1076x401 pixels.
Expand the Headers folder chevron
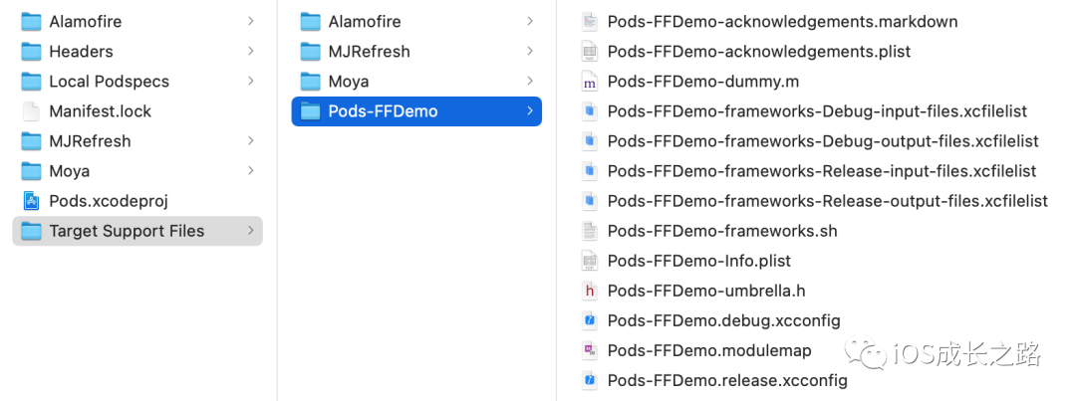tap(250, 51)
